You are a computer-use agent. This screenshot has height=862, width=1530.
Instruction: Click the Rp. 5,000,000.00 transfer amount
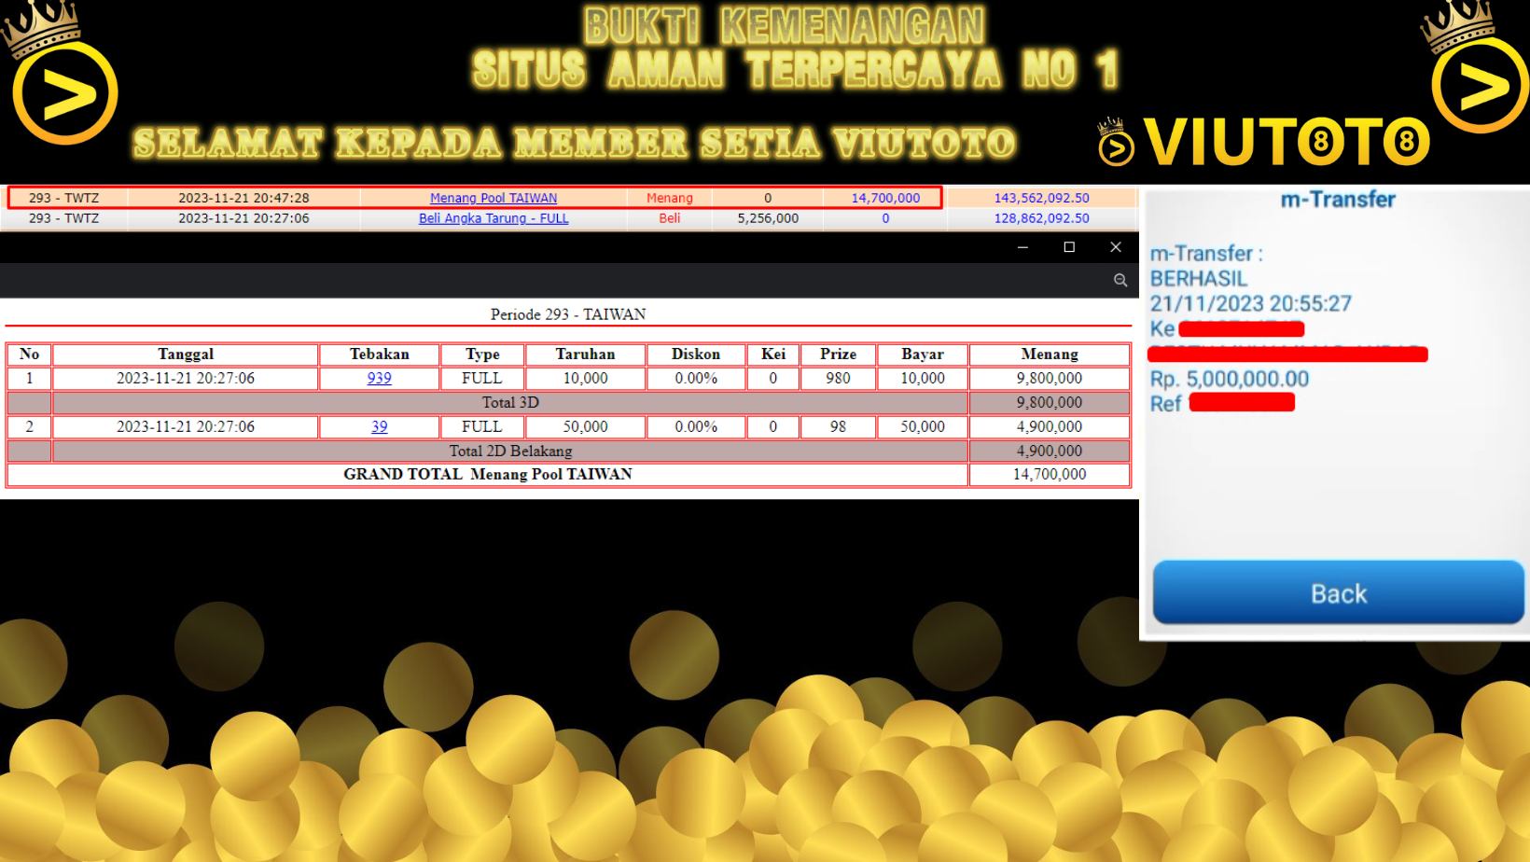(x=1229, y=379)
